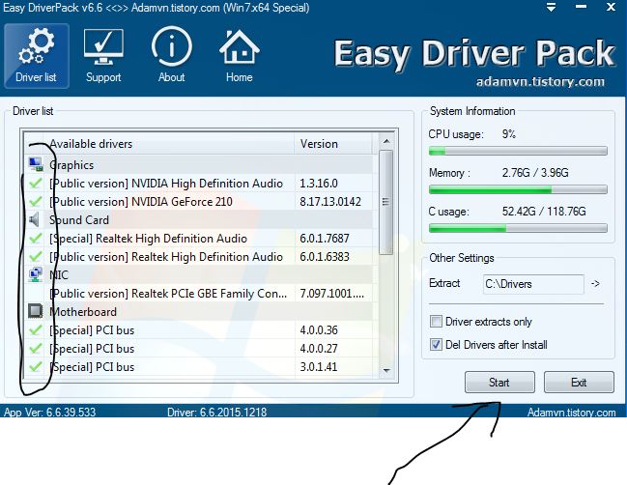Click the adamvn.tistory.com banner text
This screenshot has height=485, width=627.
tap(540, 82)
